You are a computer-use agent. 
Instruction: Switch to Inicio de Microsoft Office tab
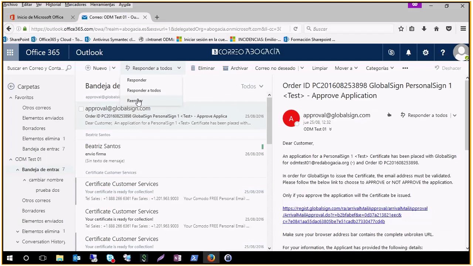point(40,17)
